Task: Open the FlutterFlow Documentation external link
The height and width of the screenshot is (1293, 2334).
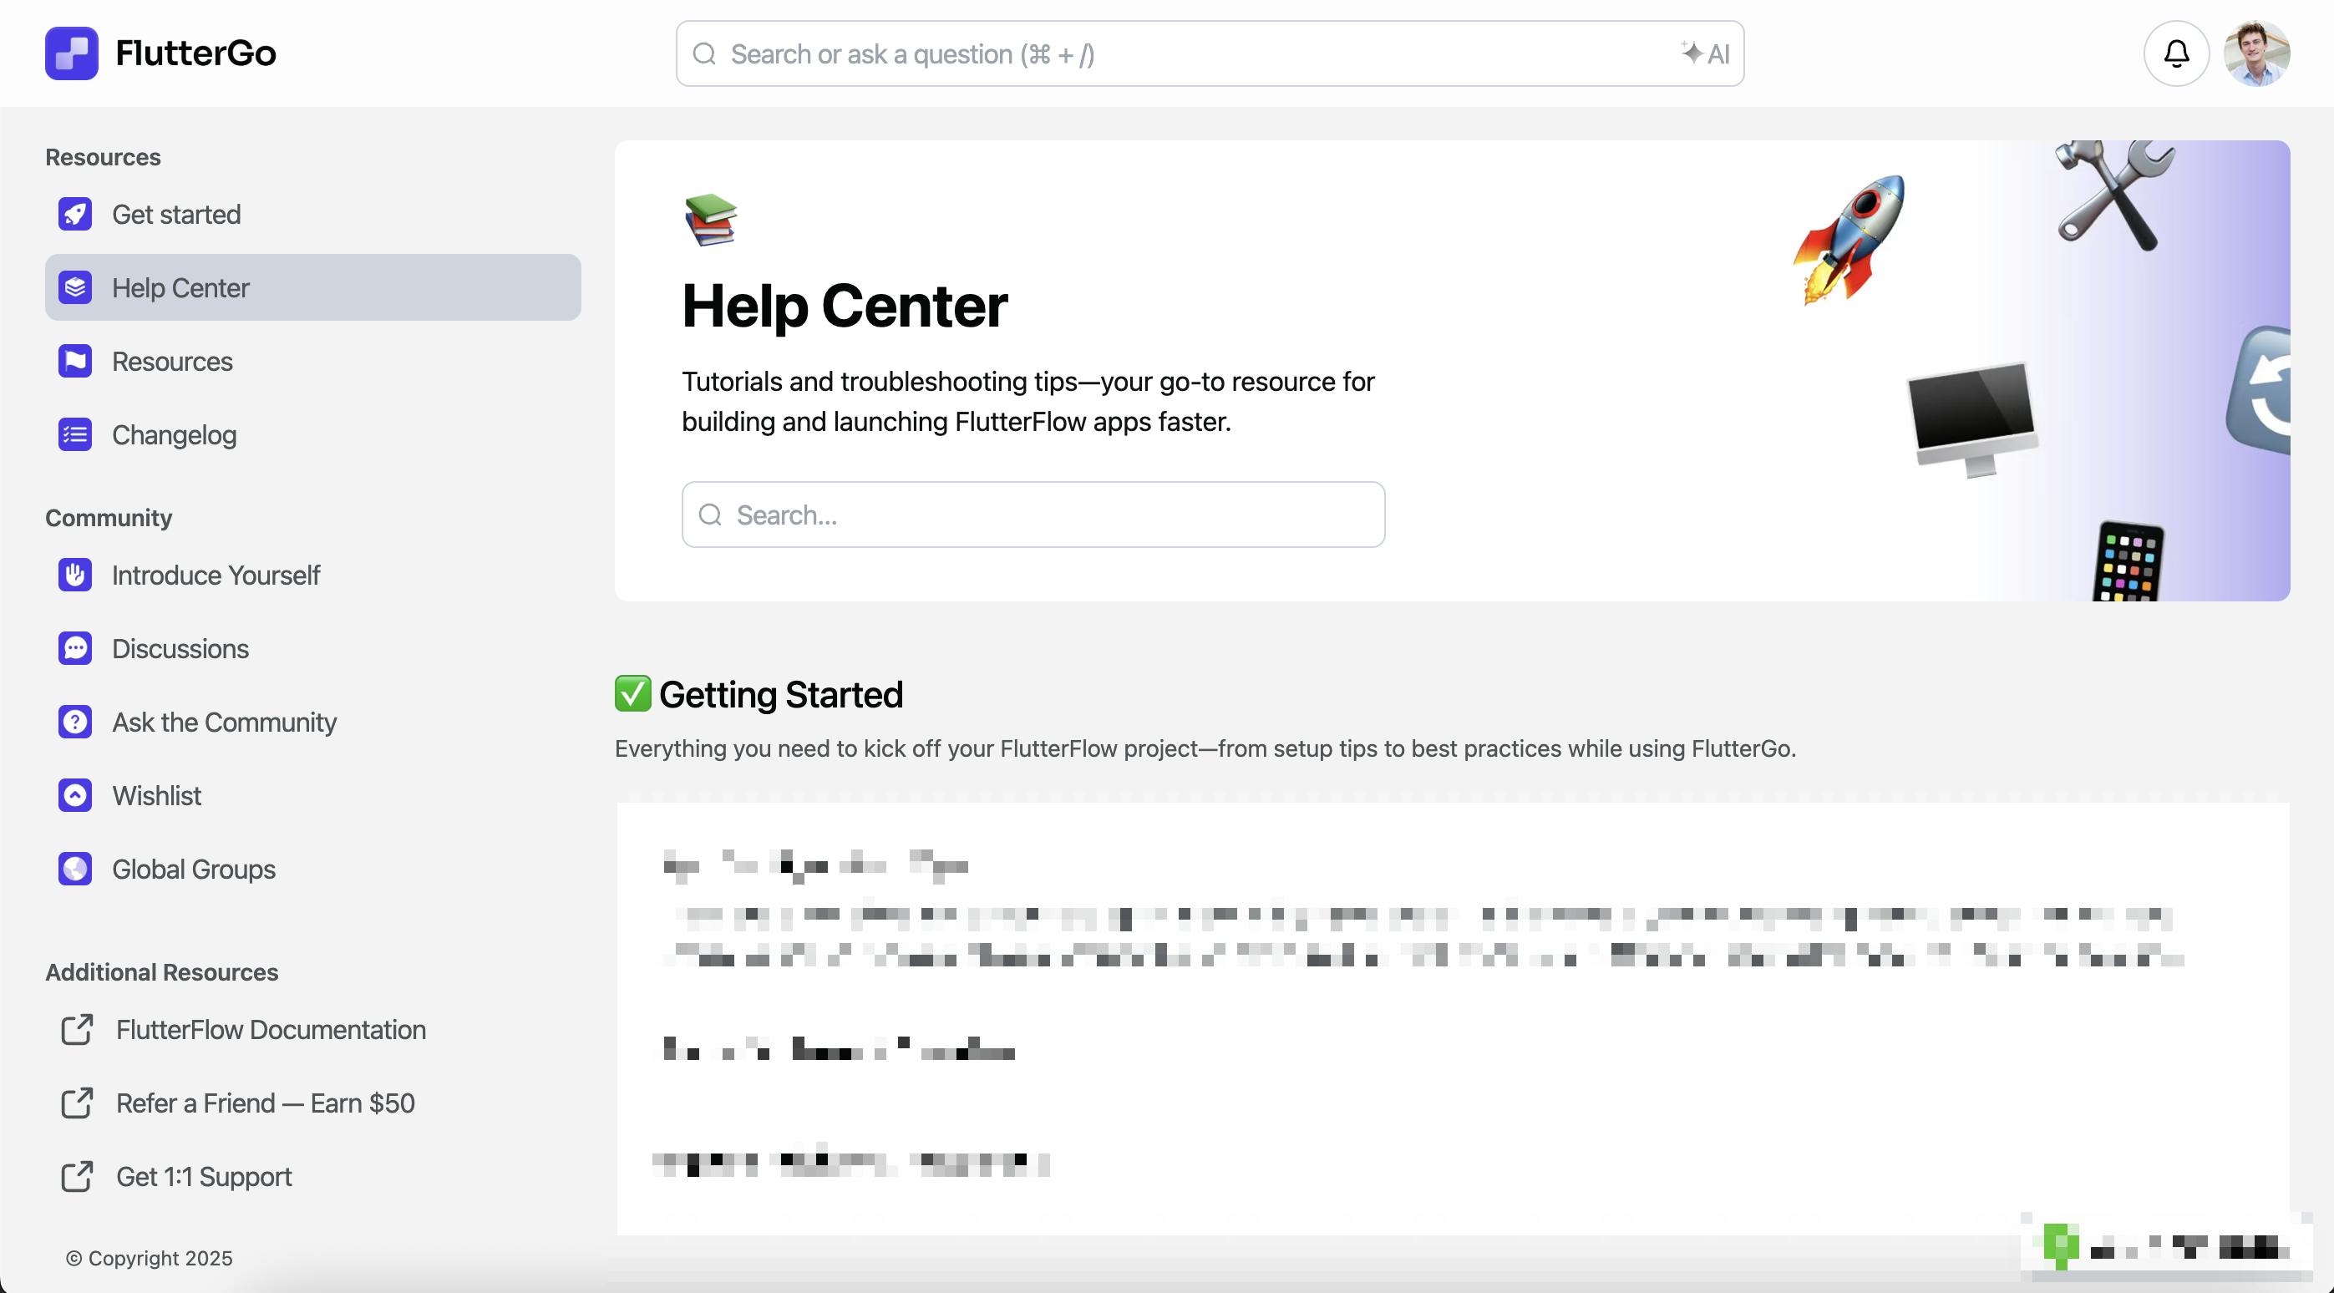Action: point(270,1030)
